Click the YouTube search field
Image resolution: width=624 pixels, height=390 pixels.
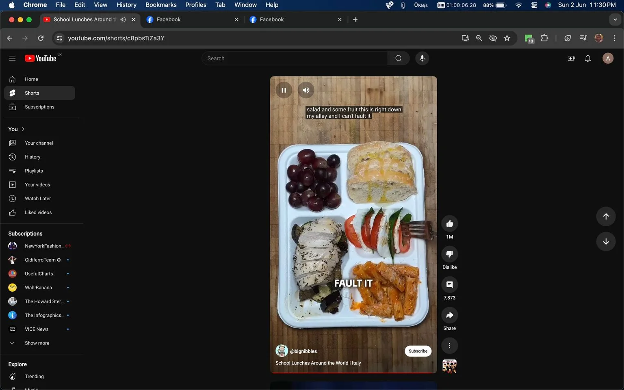pyautogui.click(x=295, y=58)
